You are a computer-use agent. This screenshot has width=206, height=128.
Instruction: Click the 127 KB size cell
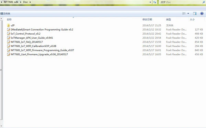(199, 30)
